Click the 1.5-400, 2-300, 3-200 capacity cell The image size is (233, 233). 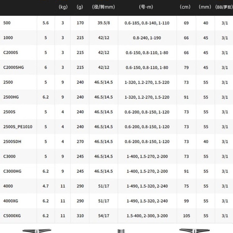(x=147, y=216)
